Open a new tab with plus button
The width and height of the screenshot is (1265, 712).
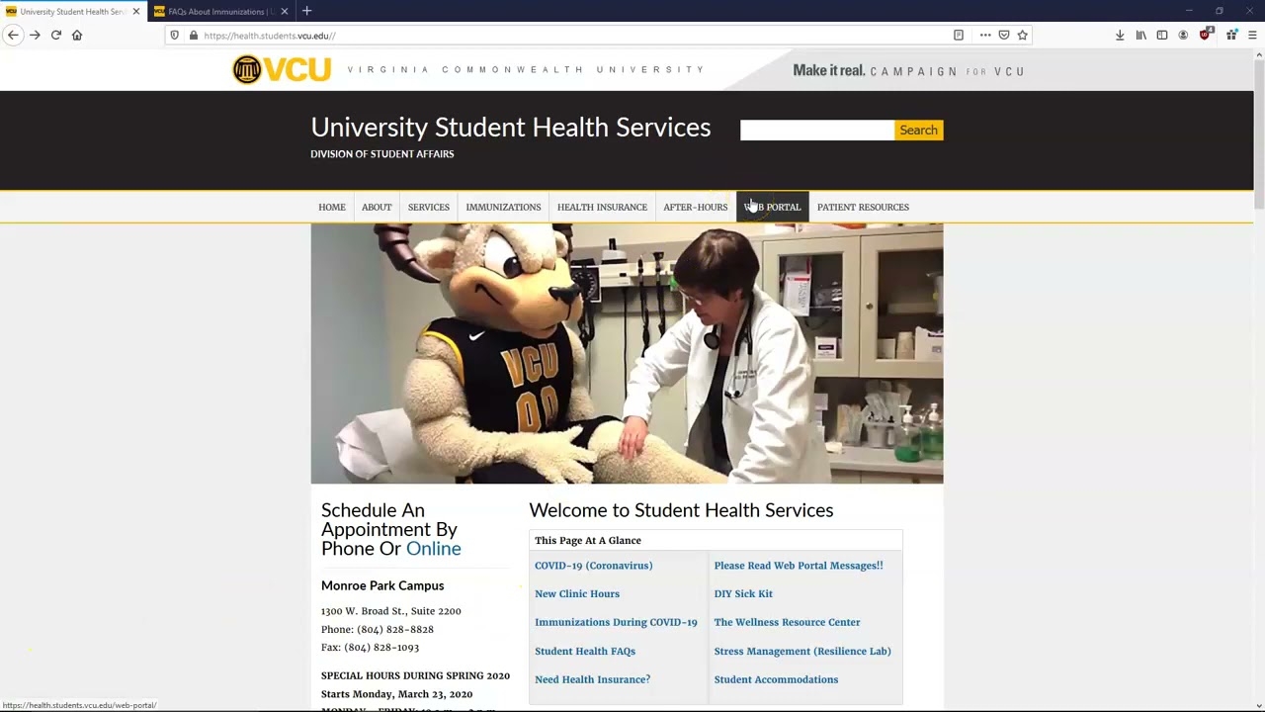tap(306, 11)
